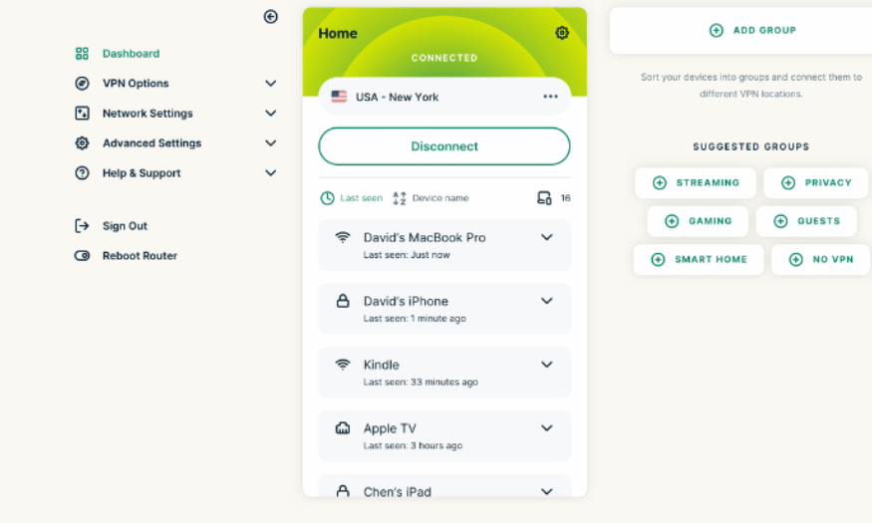
Task: Click 'Last seen: 3 hours ago' text
Action: pos(413,445)
